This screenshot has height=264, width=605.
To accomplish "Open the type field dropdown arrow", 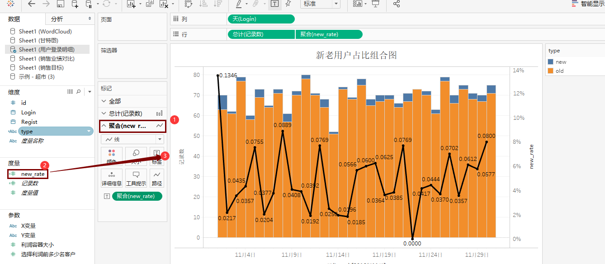I will [89, 132].
